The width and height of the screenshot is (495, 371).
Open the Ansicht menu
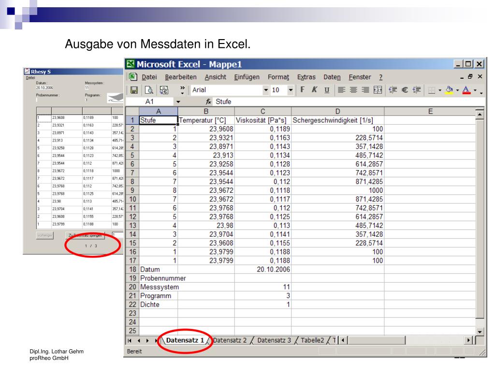(215, 77)
